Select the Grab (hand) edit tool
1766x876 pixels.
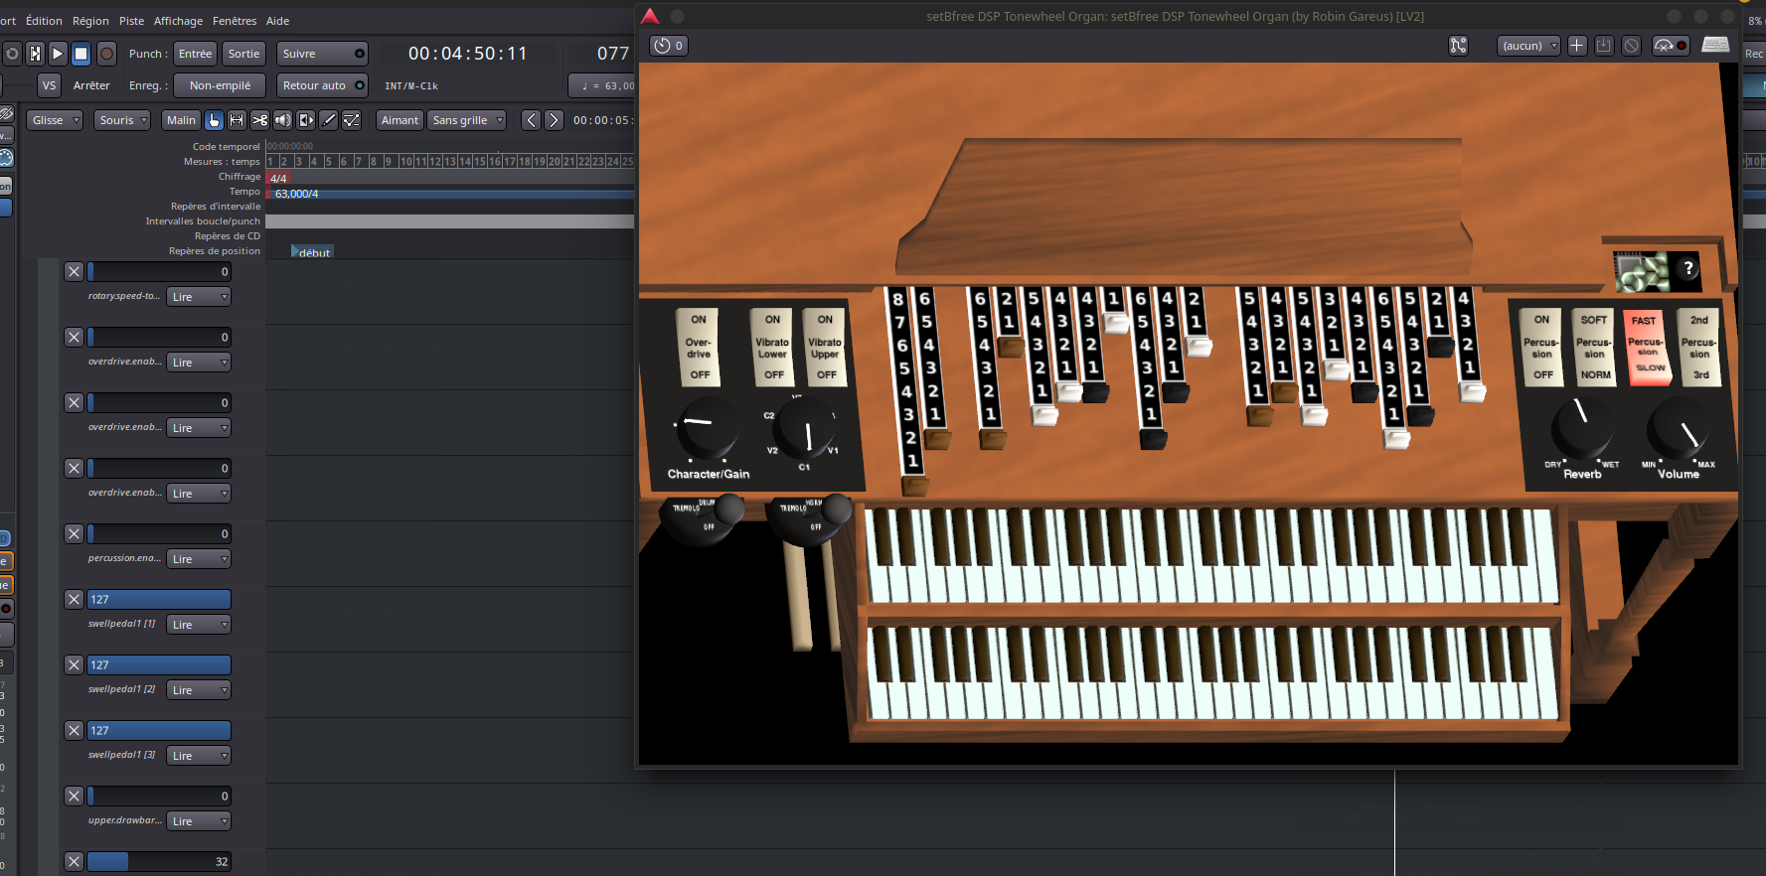tap(214, 120)
